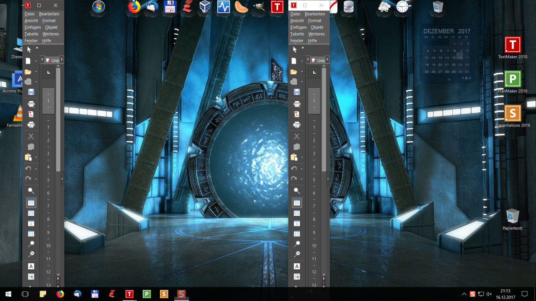Click Print icon in left TextMaker window
The width and height of the screenshot is (536, 301).
(31, 104)
